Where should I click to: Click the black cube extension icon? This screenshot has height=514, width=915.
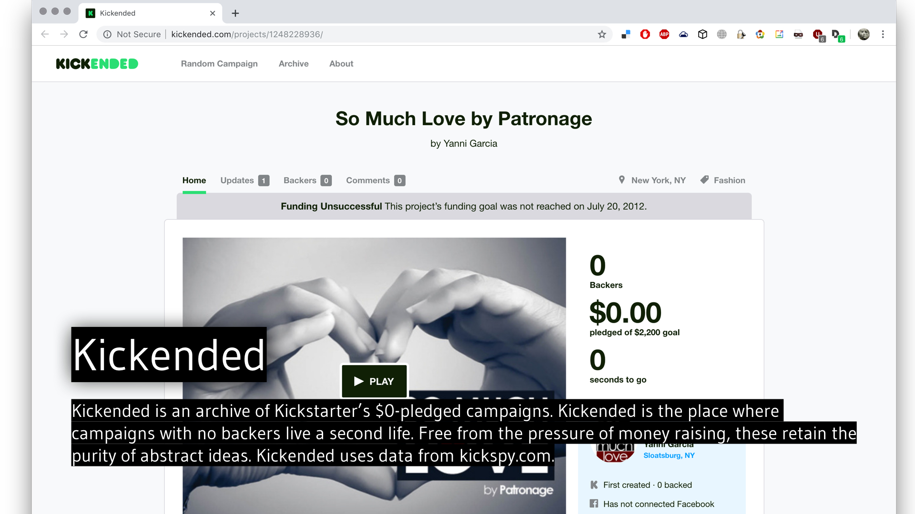tap(702, 34)
